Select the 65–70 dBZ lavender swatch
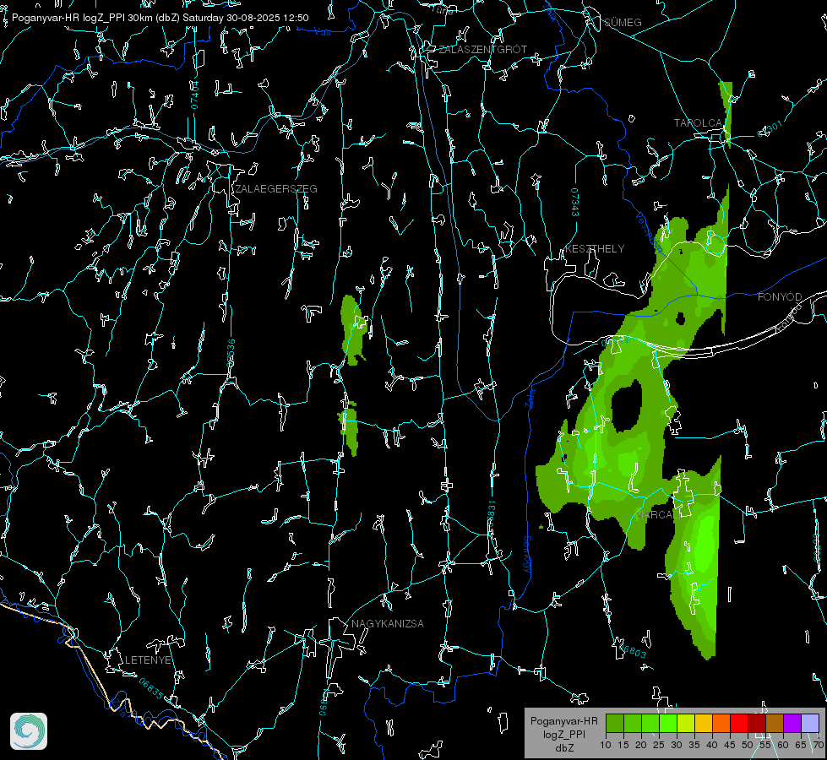Screen dimensions: 827x760 (x=810, y=723)
